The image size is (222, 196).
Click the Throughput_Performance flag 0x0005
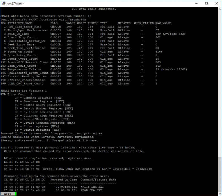(x=56, y=30)
